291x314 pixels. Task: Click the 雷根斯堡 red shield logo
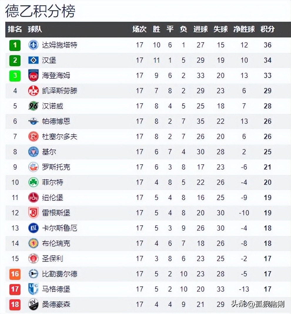(x=33, y=213)
